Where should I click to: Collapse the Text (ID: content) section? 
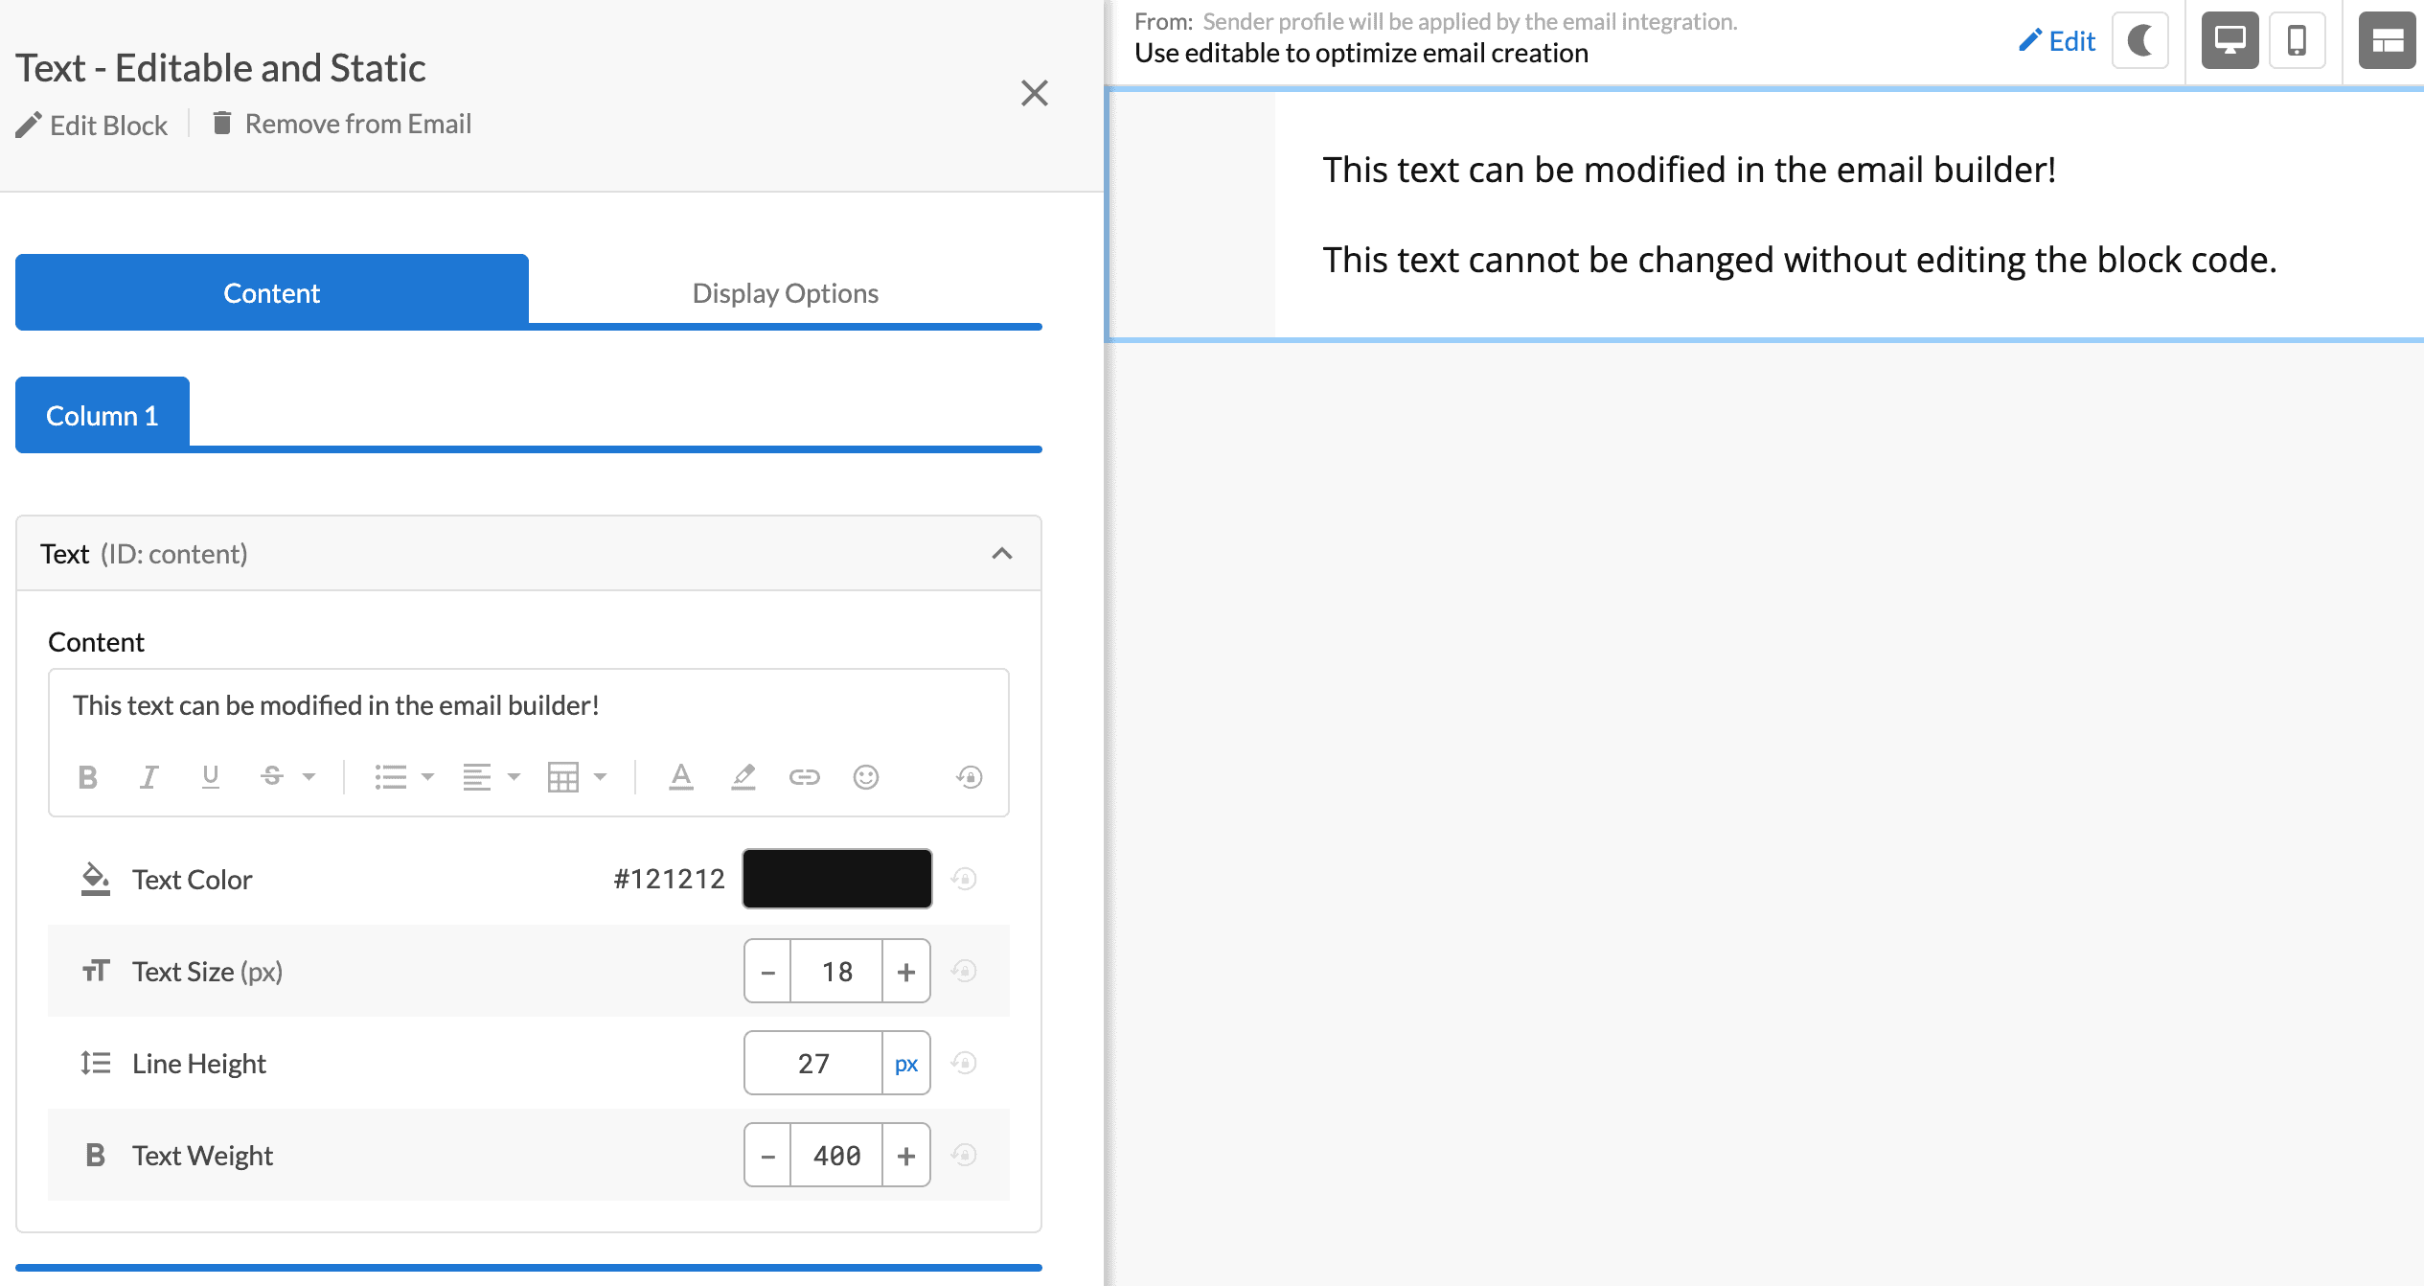[1002, 554]
